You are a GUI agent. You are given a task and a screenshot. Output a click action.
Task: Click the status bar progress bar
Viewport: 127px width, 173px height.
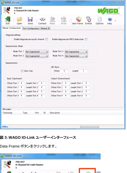[x=90, y=126]
